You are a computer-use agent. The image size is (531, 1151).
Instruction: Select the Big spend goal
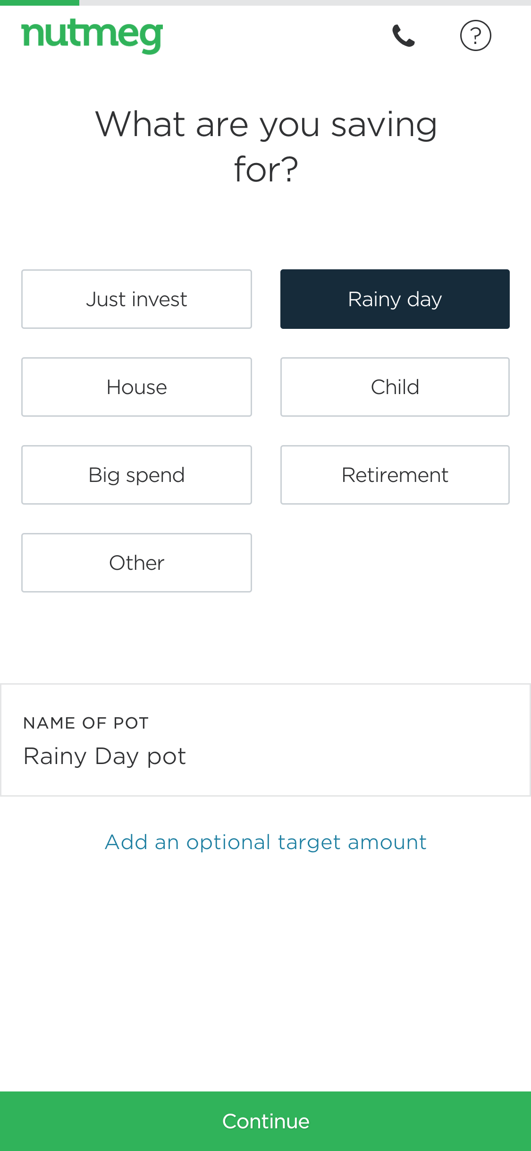(136, 475)
